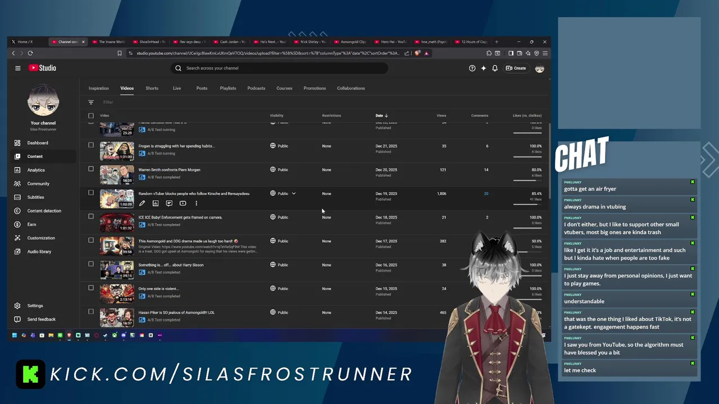The height and width of the screenshot is (404, 719).
Task: Open the notifications bell
Action: pyautogui.click(x=495, y=68)
